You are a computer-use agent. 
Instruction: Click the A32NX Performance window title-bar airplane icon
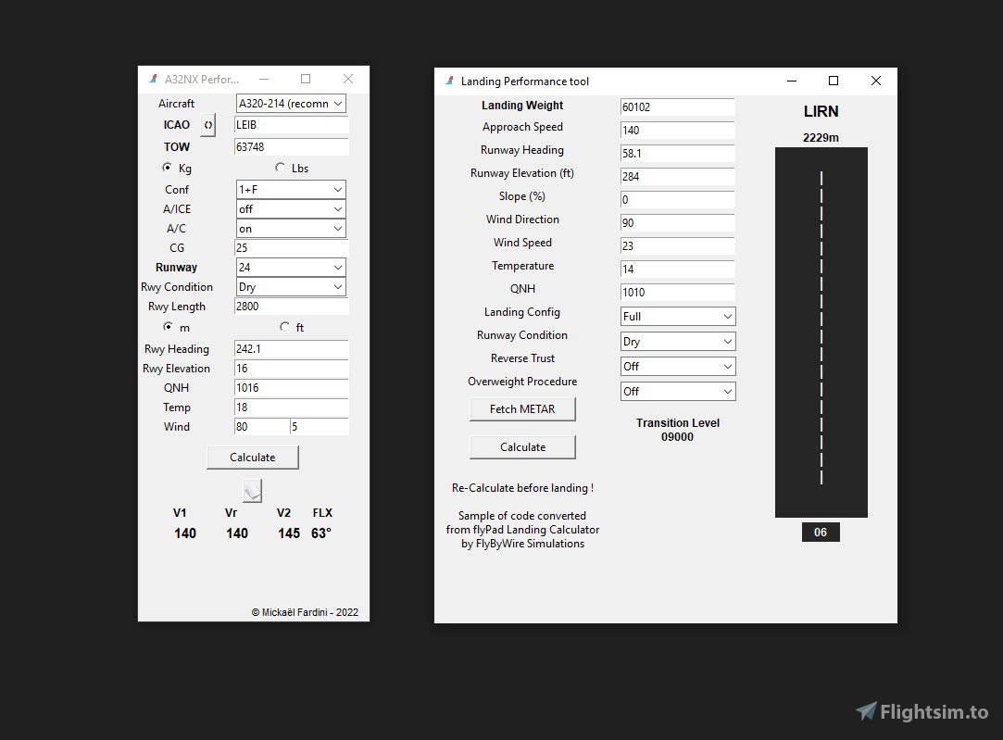[154, 80]
